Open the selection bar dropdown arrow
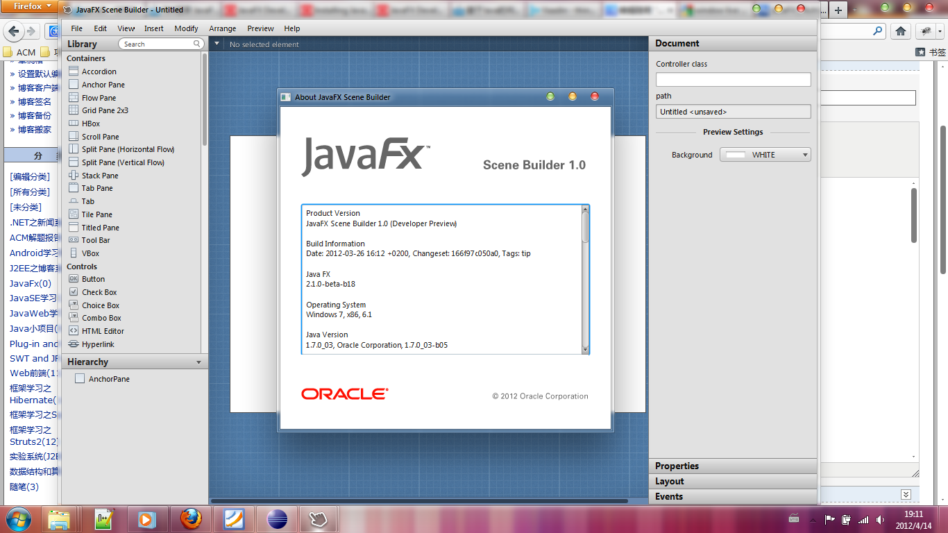Image resolution: width=948 pixels, height=533 pixels. pos(217,44)
